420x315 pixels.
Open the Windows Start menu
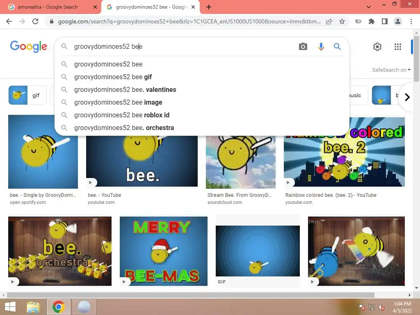pyautogui.click(x=10, y=307)
